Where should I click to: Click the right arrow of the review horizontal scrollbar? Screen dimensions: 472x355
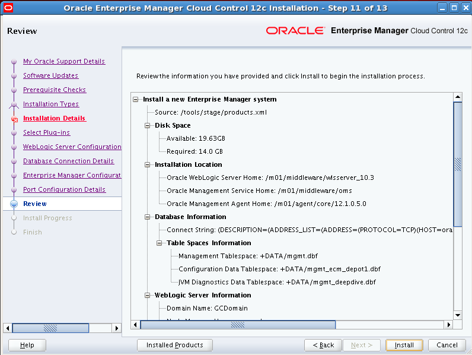449,325
